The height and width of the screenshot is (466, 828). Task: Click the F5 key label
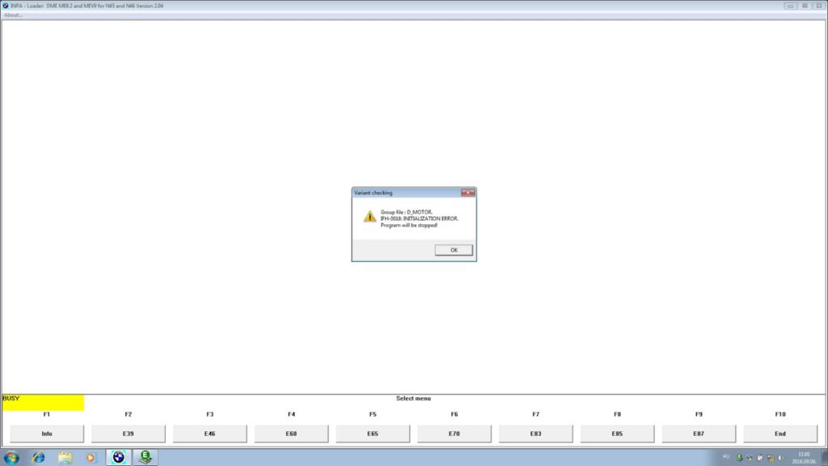pyautogui.click(x=373, y=414)
